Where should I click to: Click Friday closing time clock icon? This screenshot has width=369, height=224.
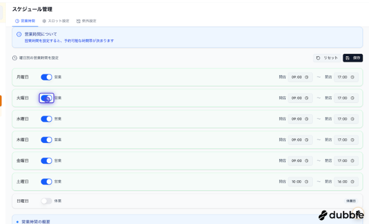tap(352, 161)
